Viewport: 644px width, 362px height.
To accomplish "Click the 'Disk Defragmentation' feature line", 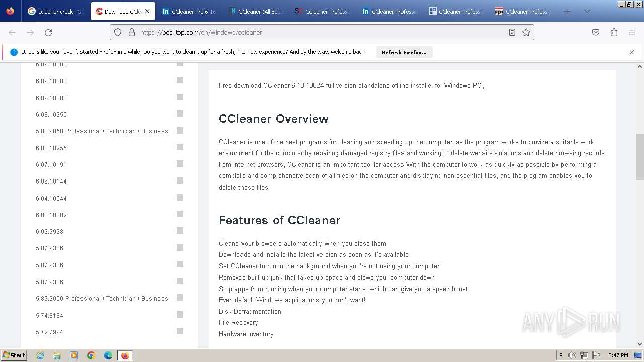I will [x=250, y=312].
